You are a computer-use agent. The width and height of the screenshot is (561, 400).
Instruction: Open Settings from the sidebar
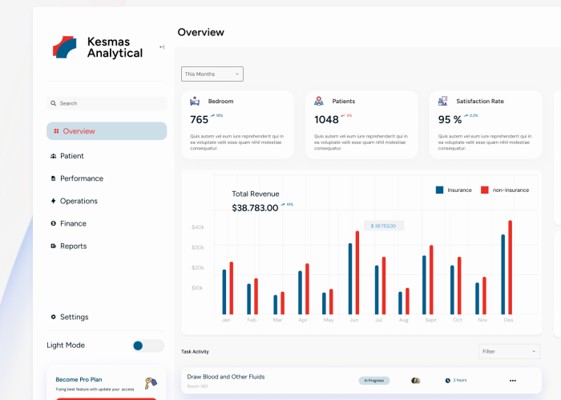click(74, 317)
